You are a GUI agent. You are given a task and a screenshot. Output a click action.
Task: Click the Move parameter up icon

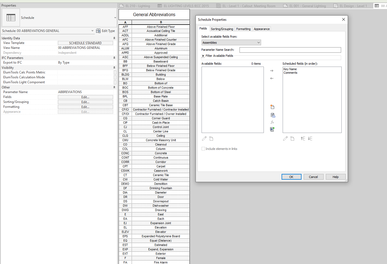pos(303,139)
